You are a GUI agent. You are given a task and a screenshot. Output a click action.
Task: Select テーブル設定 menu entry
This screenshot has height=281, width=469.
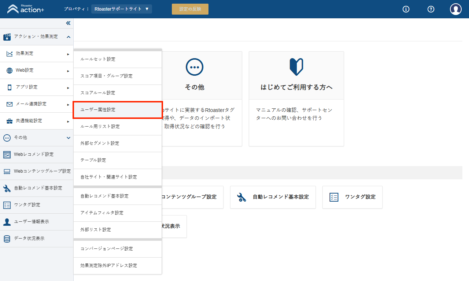pyautogui.click(x=118, y=160)
